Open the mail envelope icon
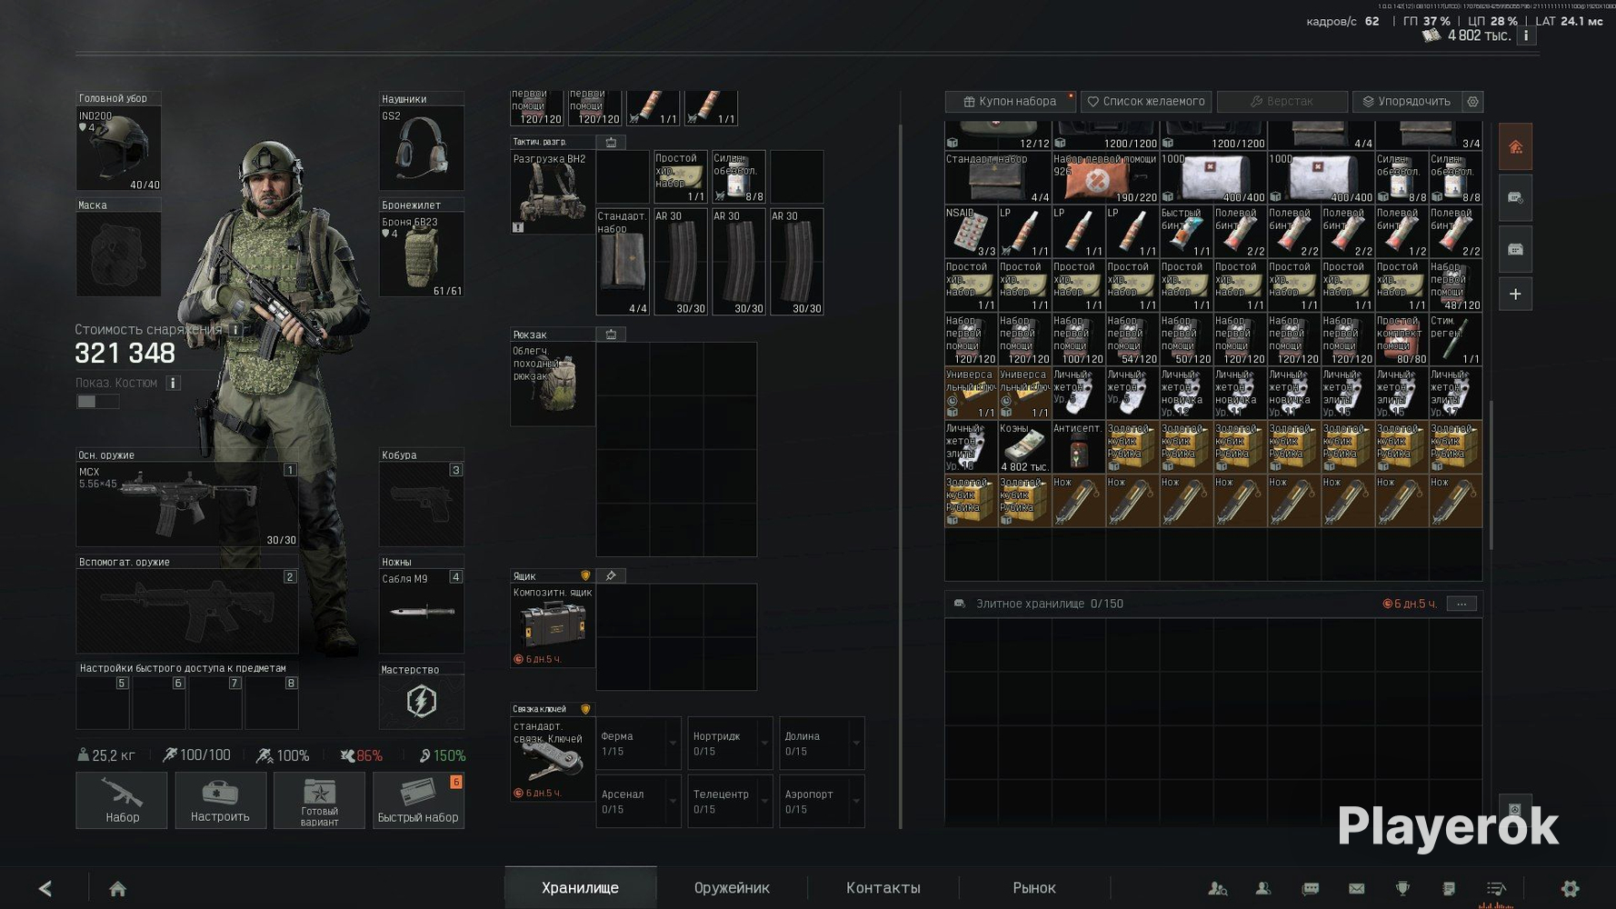This screenshot has height=909, width=1616. pos(1357,888)
